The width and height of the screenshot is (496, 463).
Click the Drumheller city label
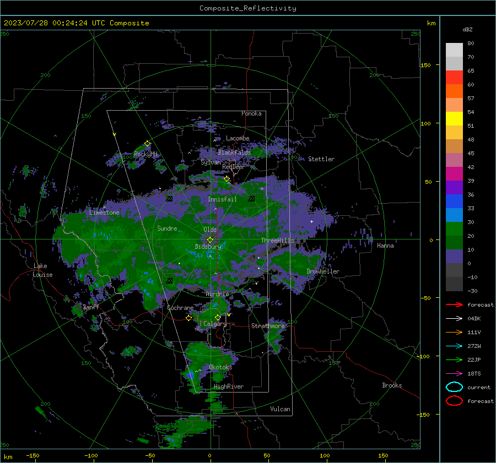tap(323, 271)
